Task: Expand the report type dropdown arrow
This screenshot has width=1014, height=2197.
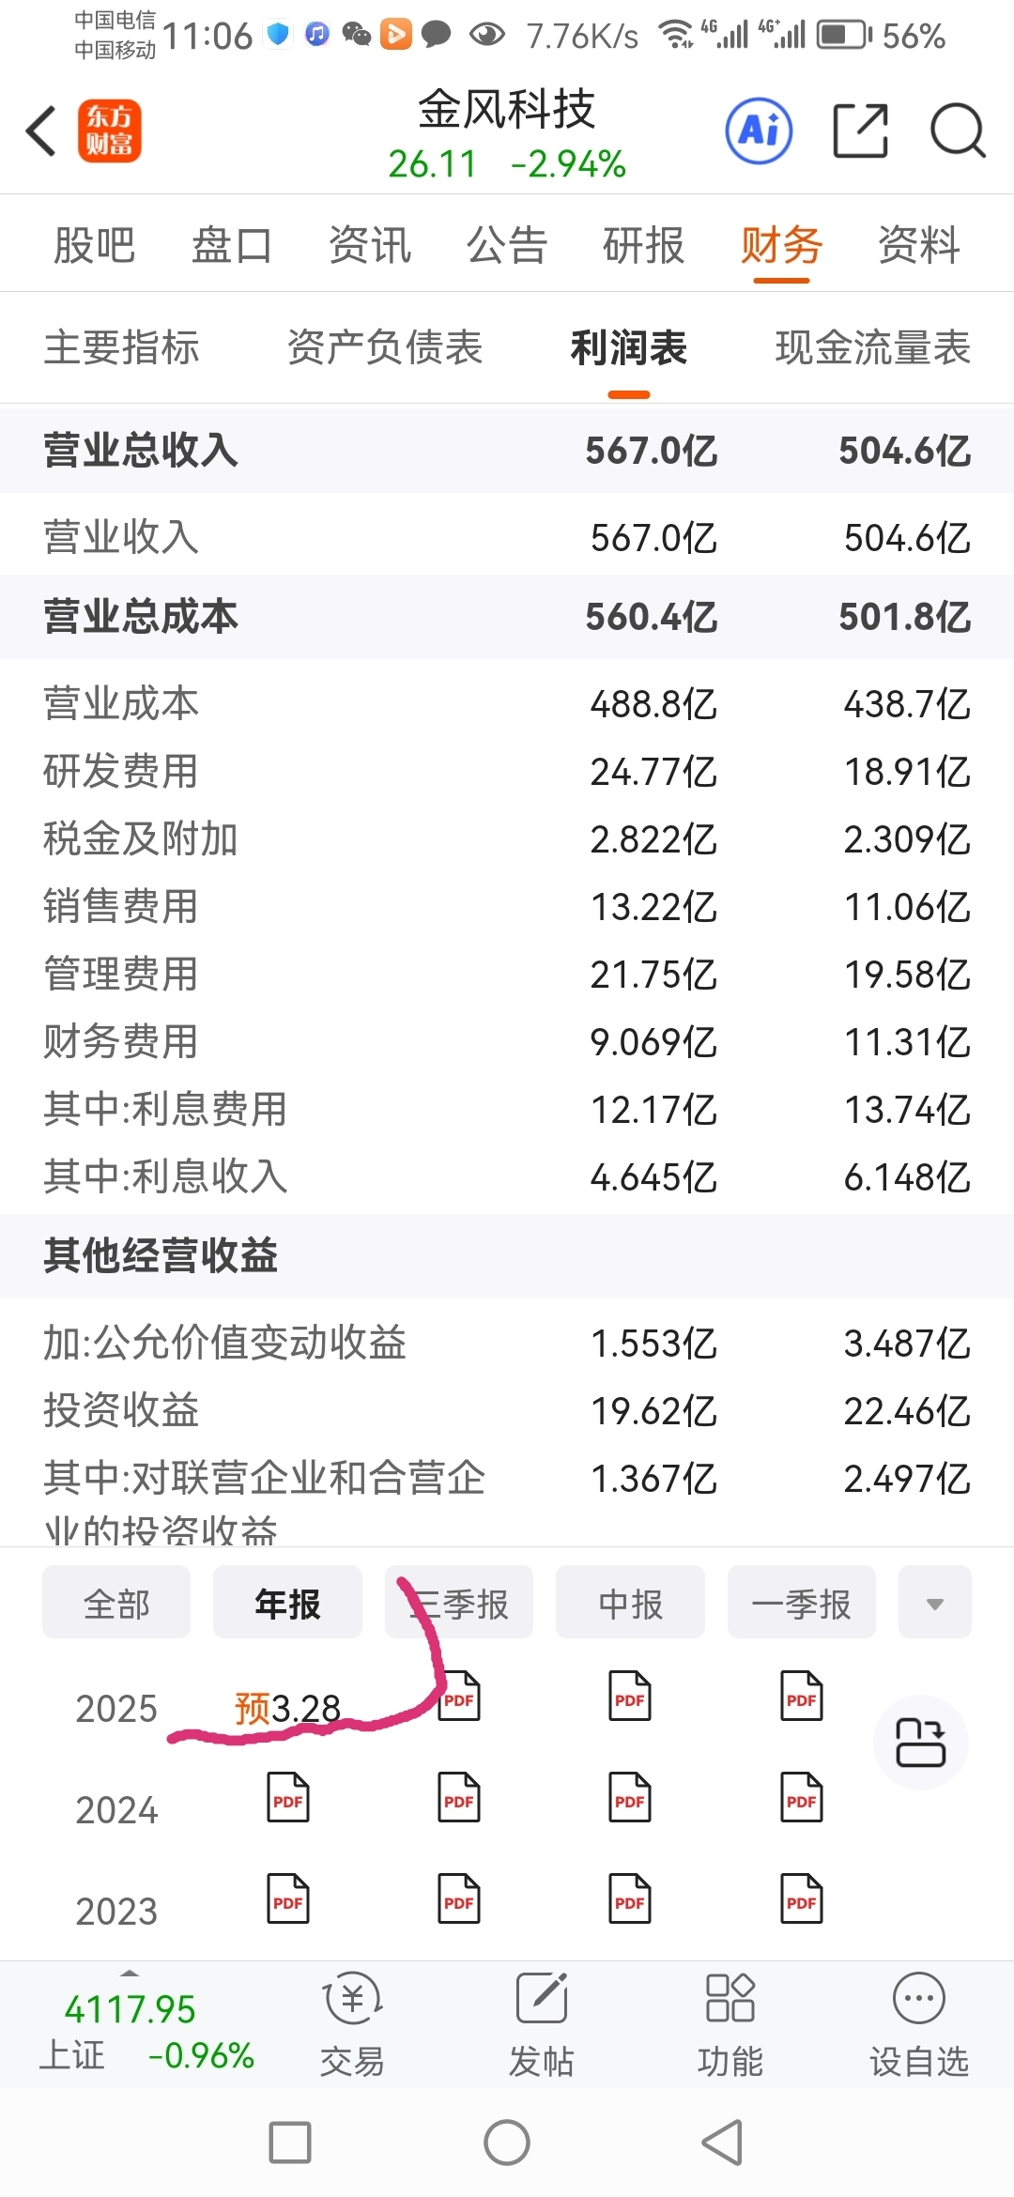Action: tap(935, 1602)
